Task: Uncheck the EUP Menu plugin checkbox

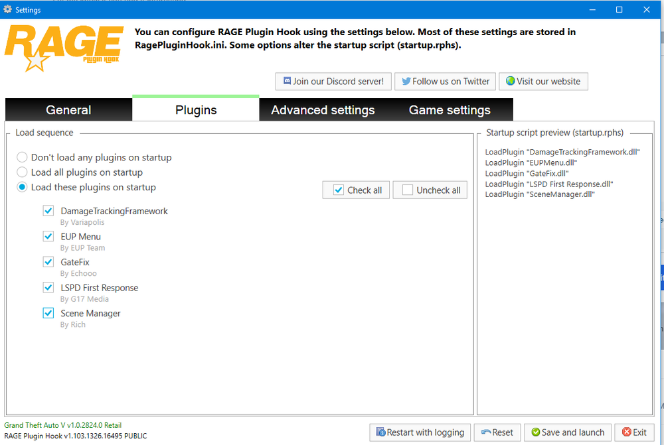Action: point(48,236)
